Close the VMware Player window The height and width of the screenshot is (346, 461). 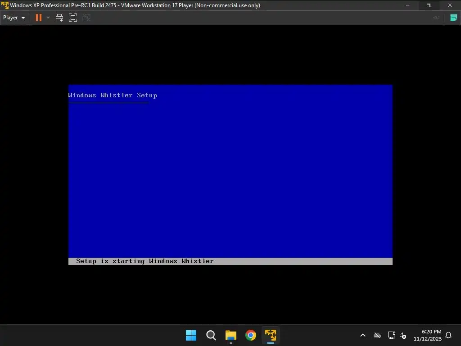pyautogui.click(x=450, y=5)
